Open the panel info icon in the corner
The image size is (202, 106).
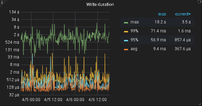(2, 2)
